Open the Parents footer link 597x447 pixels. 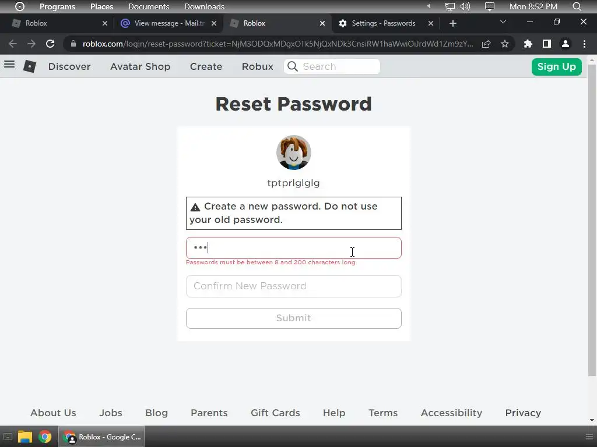(x=209, y=413)
